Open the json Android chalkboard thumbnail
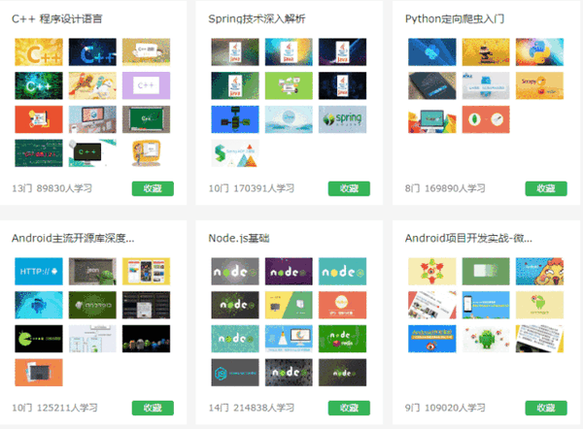The width and height of the screenshot is (583, 429). point(92,272)
